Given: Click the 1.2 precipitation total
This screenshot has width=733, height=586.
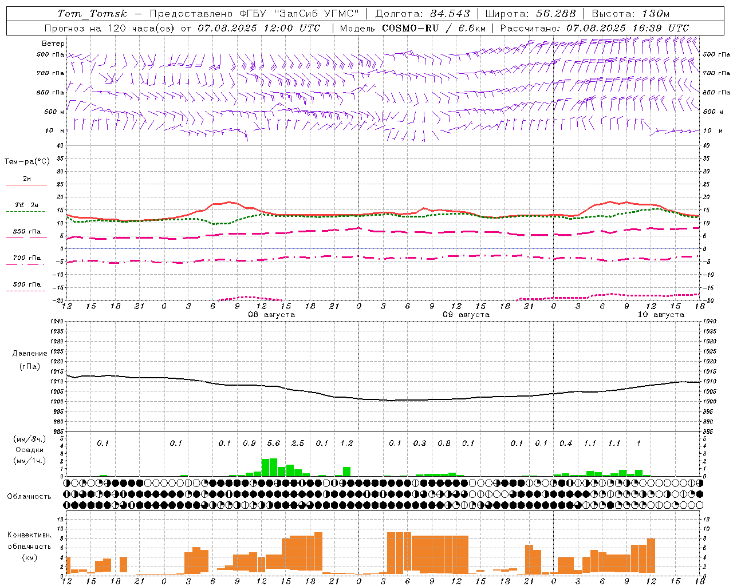Looking at the screenshot, I should [x=346, y=443].
